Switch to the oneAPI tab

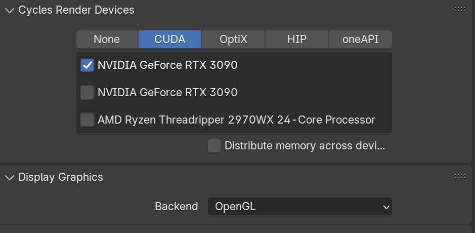click(360, 40)
